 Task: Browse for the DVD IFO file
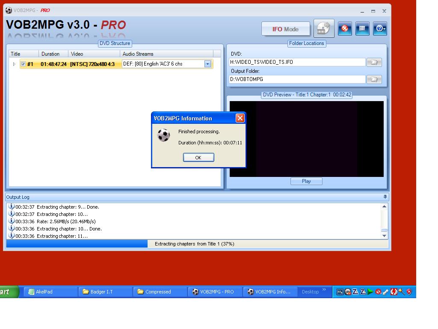[374, 62]
